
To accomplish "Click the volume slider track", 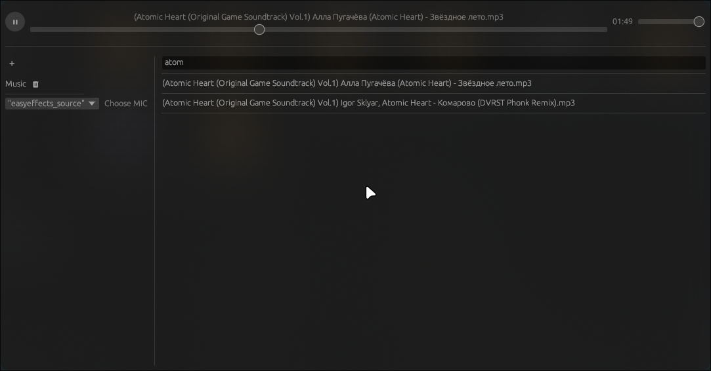I will 663,22.
